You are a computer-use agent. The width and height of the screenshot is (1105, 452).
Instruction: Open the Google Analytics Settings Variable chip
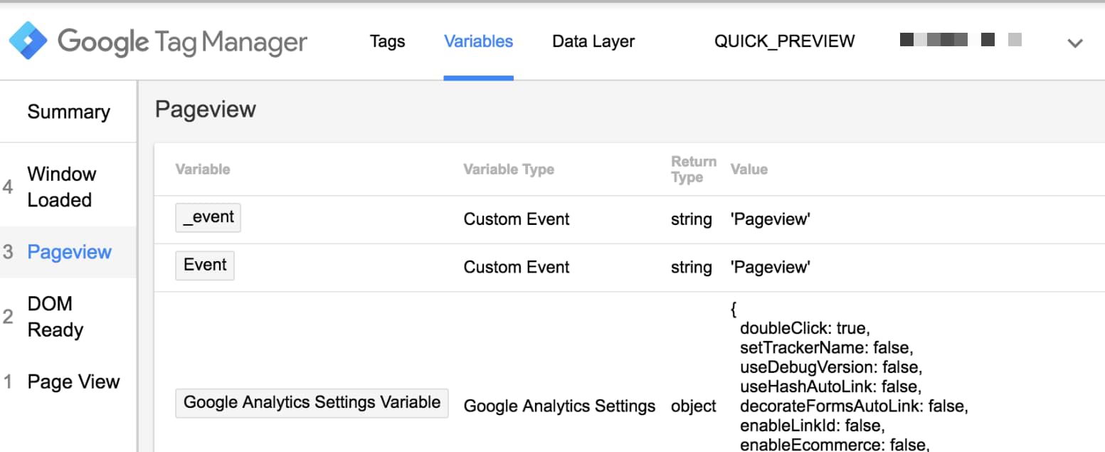(312, 403)
